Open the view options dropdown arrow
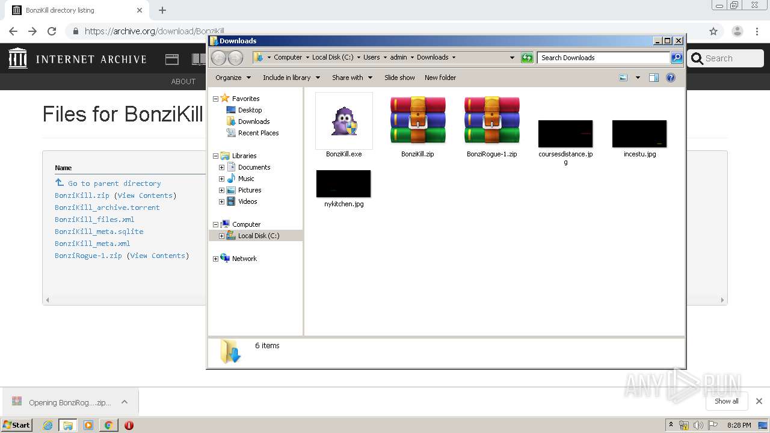Viewport: 770px width, 433px height. pyautogui.click(x=638, y=78)
